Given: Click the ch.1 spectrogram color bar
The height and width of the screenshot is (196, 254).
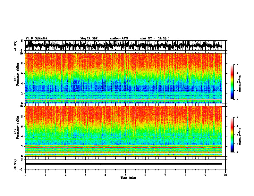Looking at the screenshot, I should (232, 82).
